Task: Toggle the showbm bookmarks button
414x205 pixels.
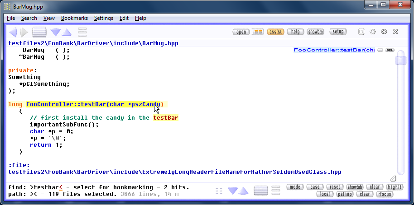Action: pos(315,32)
